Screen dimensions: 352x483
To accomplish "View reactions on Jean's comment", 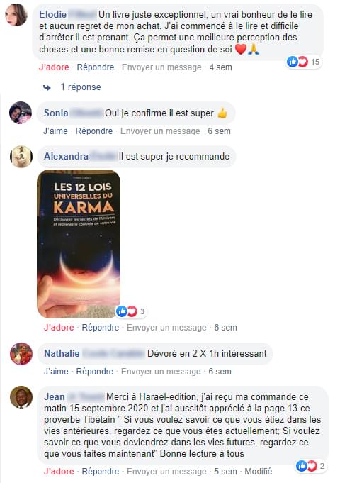I will pyautogui.click(x=310, y=466).
